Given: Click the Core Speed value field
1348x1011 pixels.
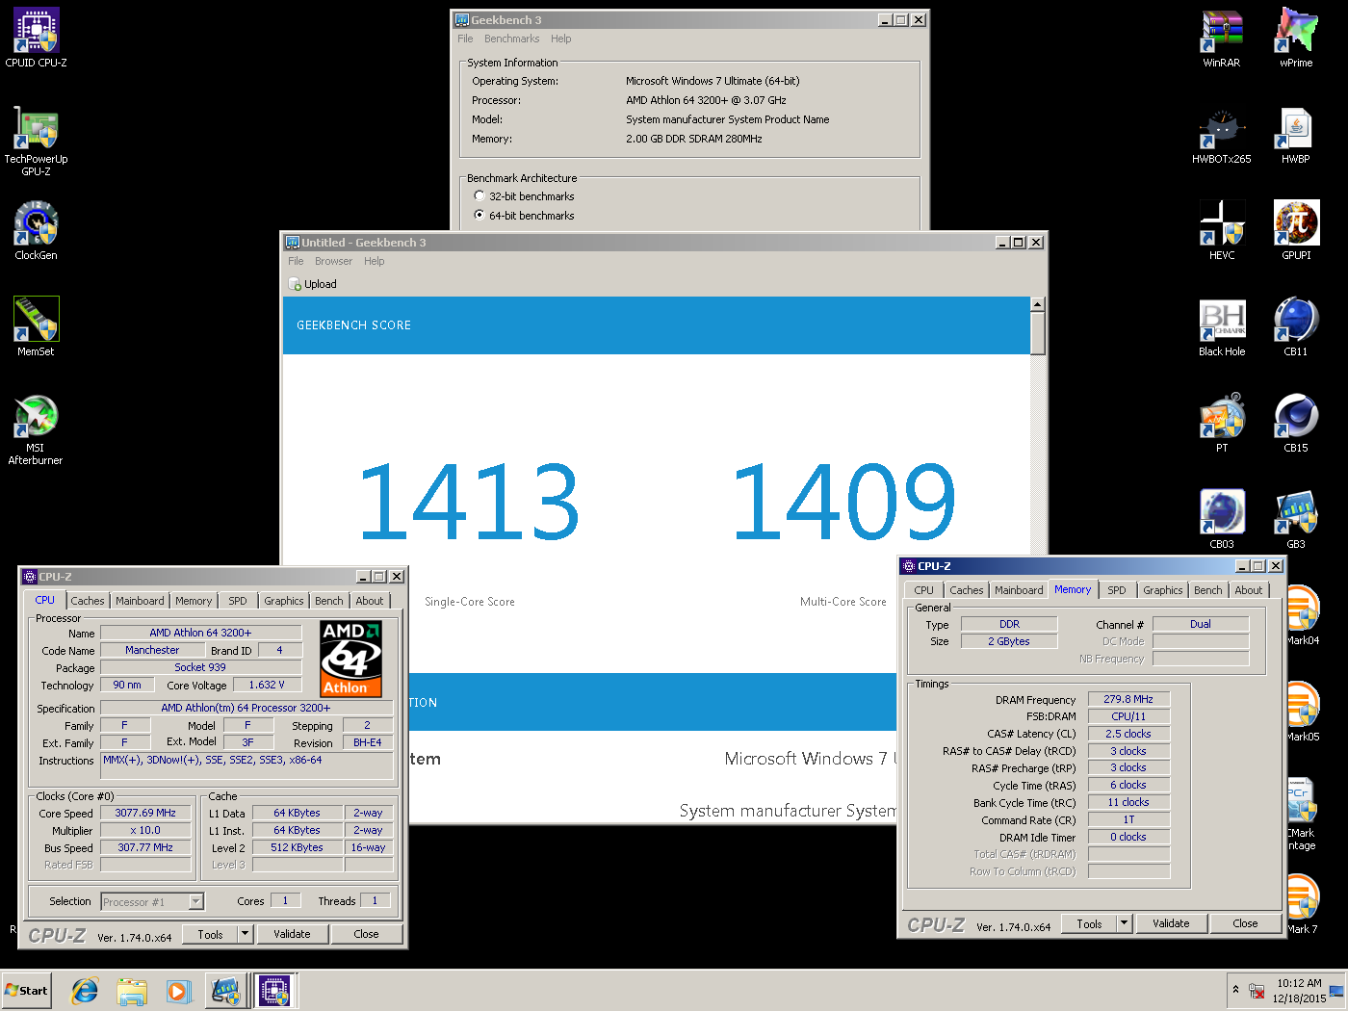Looking at the screenshot, I should [145, 814].
